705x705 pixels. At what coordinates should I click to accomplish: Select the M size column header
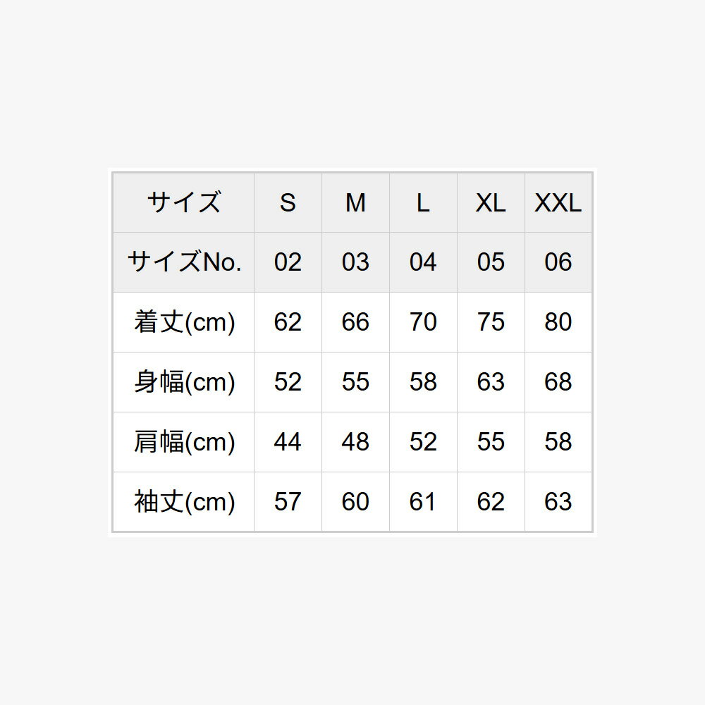coord(355,203)
